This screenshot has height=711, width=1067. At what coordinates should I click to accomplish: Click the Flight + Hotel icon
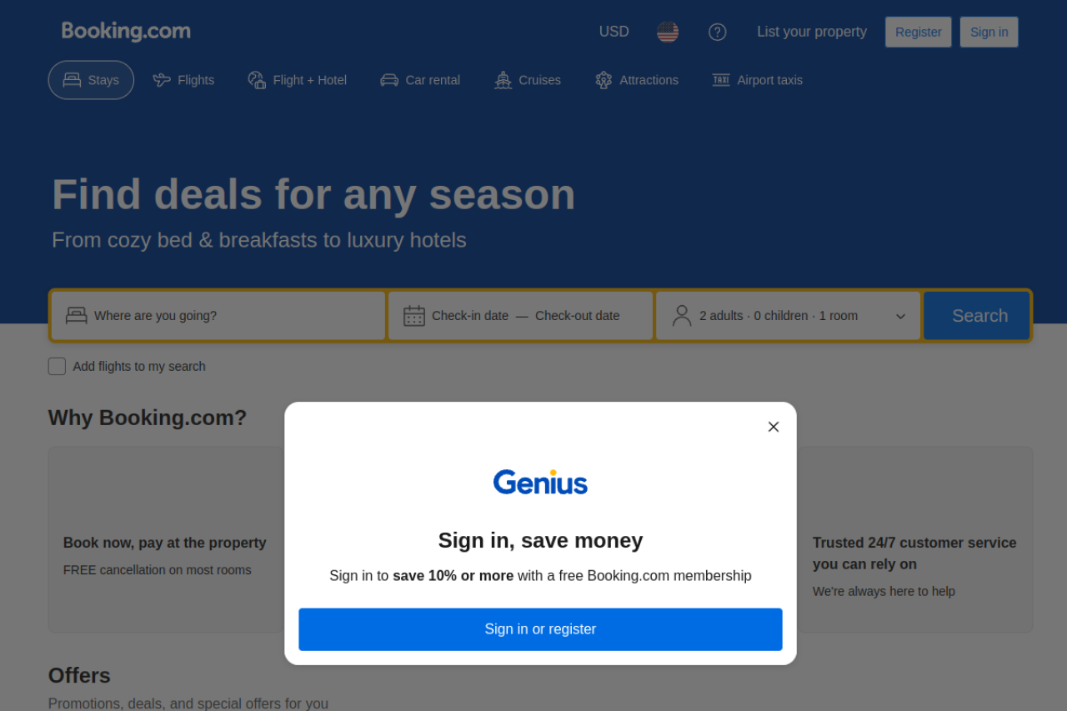[x=256, y=79]
